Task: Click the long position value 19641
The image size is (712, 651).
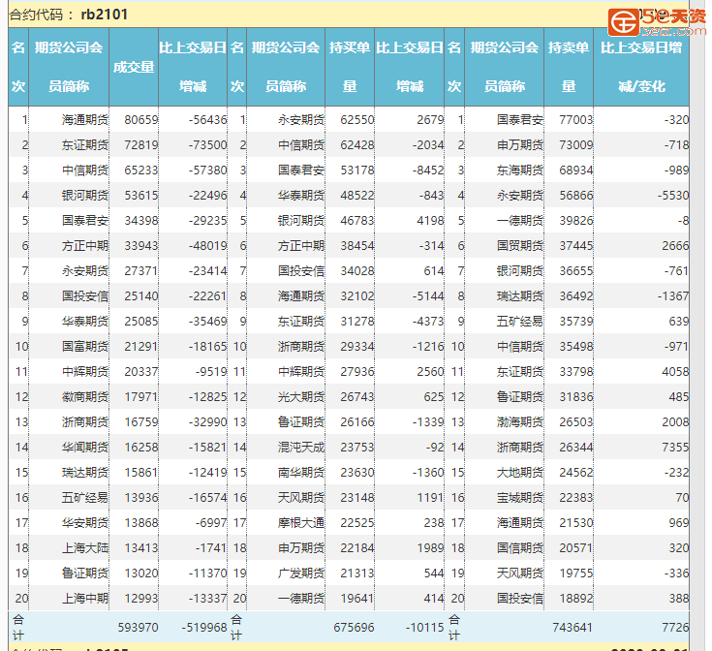Action: tap(357, 599)
